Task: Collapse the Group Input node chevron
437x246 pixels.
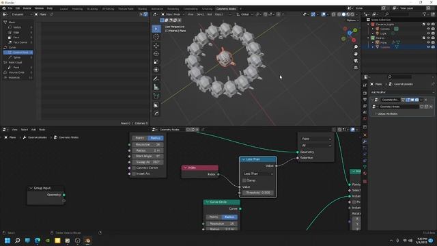Action: point(31,189)
